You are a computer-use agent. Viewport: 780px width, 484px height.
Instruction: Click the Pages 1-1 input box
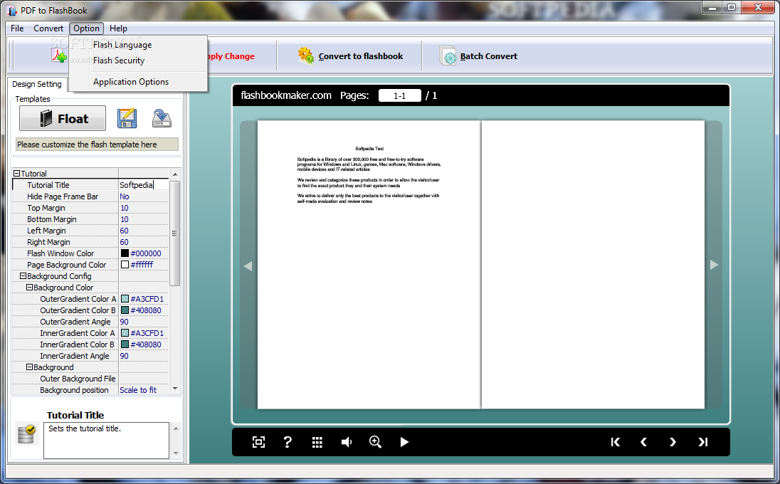(x=399, y=95)
